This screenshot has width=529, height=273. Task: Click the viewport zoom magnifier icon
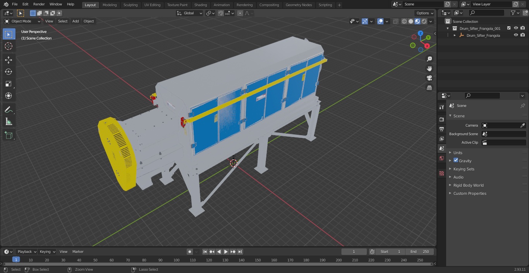tap(429, 59)
